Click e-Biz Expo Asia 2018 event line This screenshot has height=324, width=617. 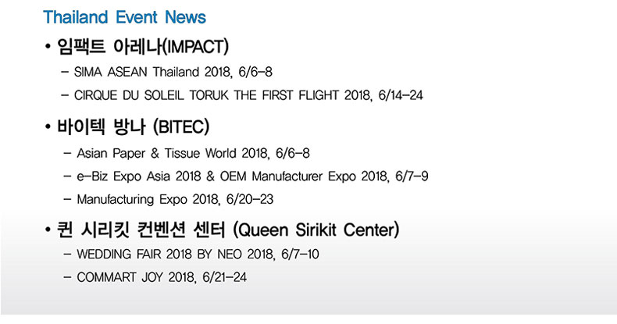pos(252,176)
